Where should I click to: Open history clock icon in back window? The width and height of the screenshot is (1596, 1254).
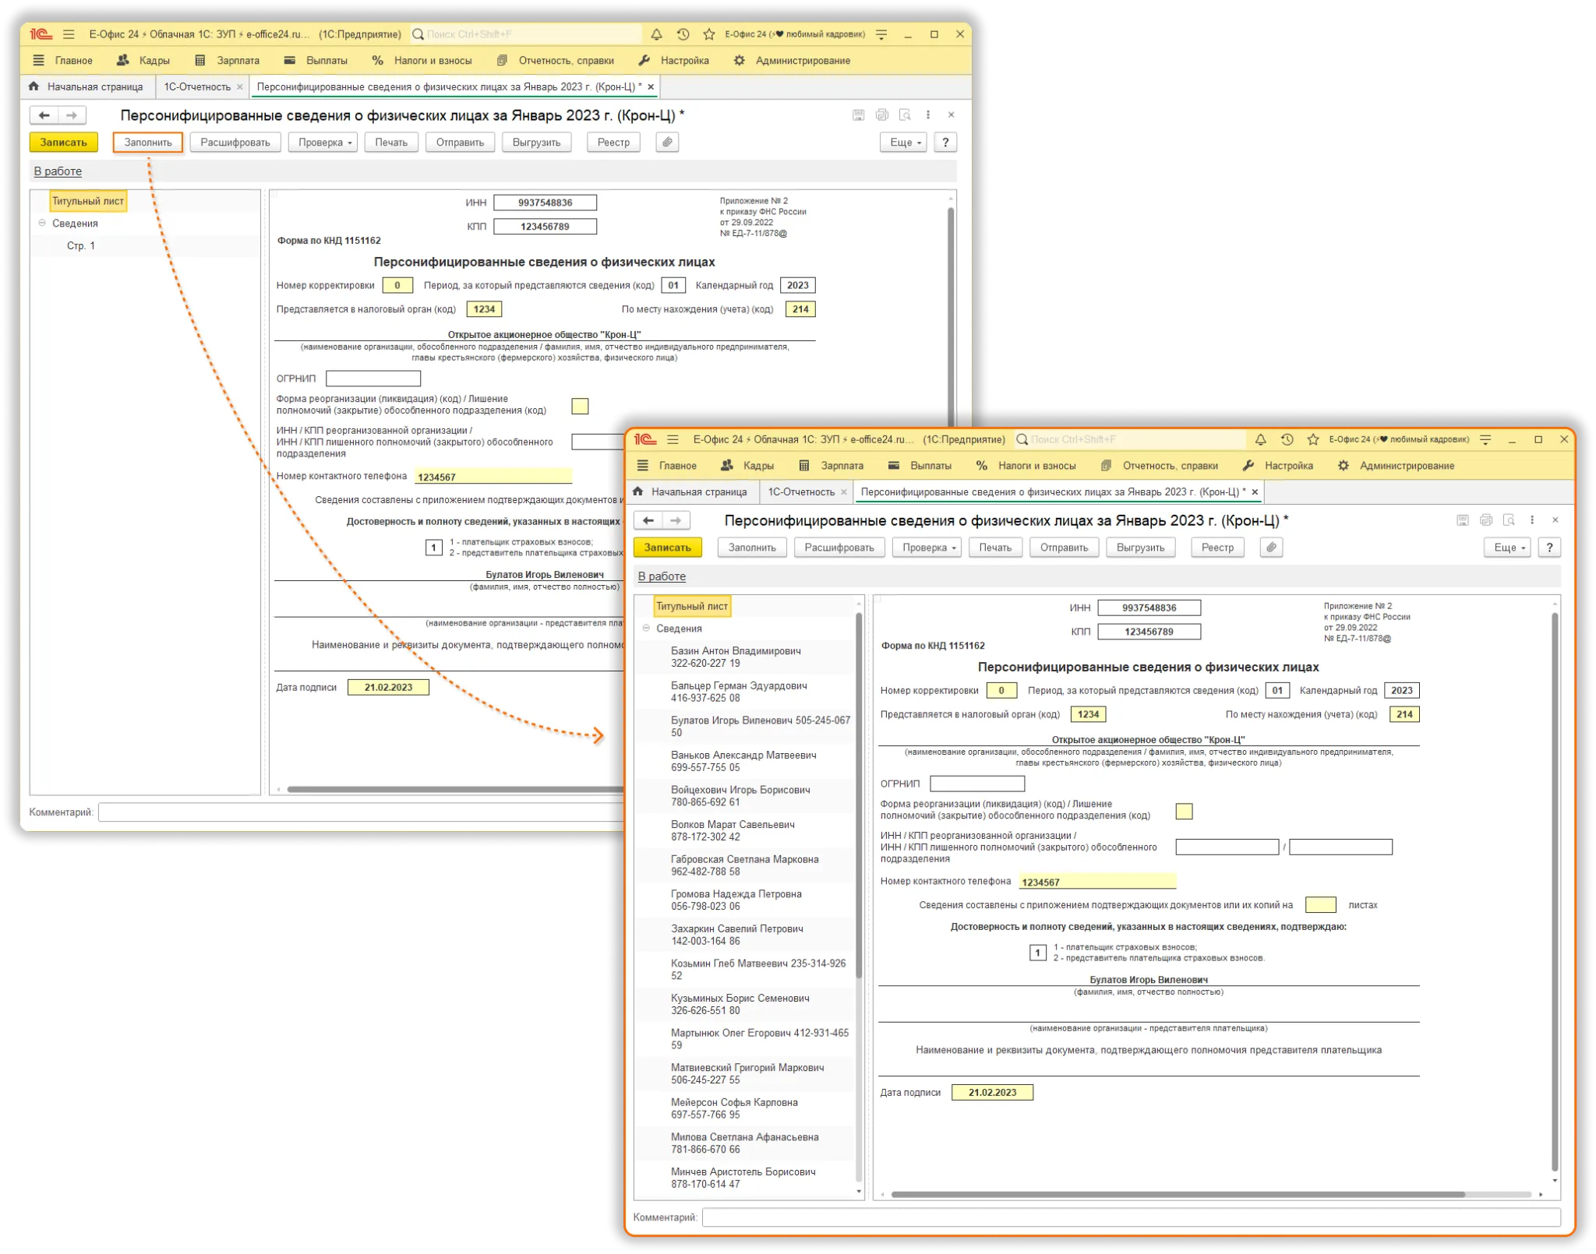[x=683, y=34]
